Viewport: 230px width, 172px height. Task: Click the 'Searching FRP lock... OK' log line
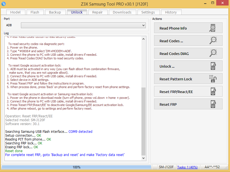[24, 143]
